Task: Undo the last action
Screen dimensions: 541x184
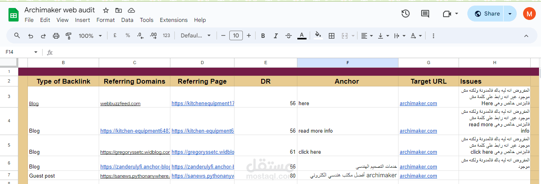Action: tap(30, 35)
